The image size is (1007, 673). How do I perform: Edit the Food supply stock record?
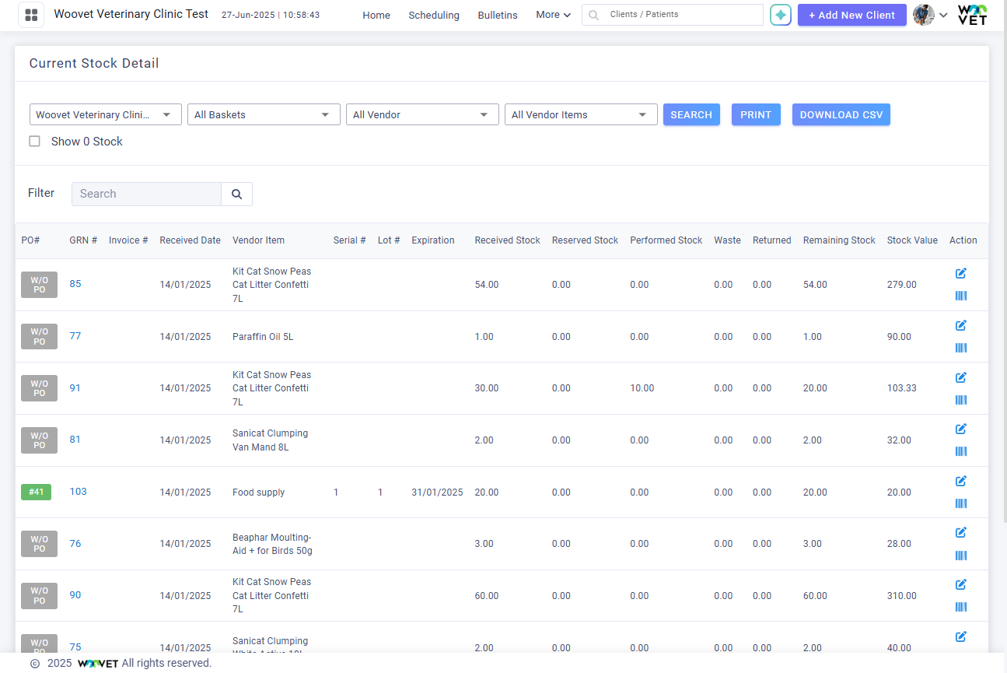click(x=961, y=481)
